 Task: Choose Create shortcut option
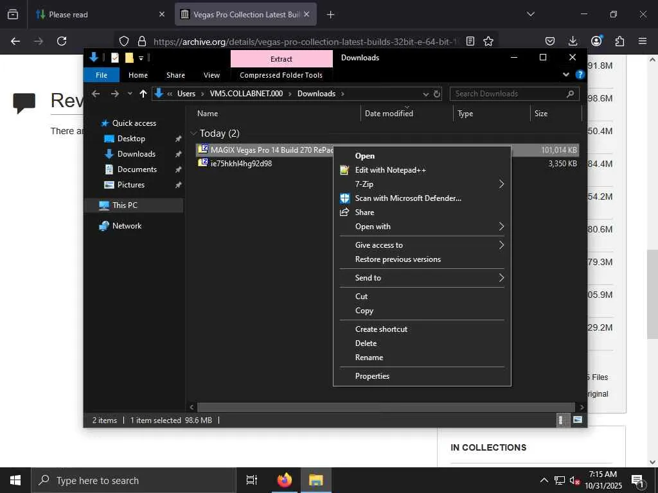point(381,329)
